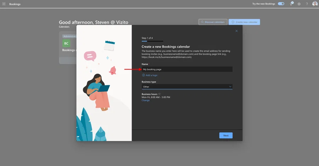The height and width of the screenshot is (166, 319).
Task: Click the Create new calendar button
Action: [244, 22]
